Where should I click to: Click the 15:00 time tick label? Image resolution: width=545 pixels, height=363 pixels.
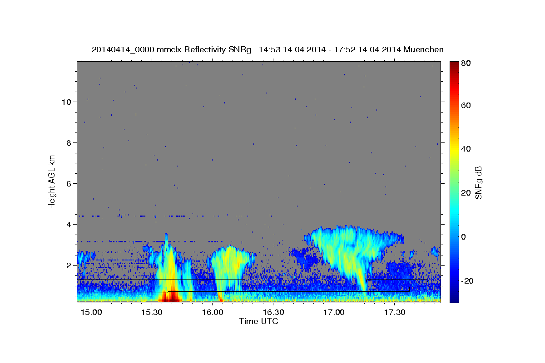91,313
